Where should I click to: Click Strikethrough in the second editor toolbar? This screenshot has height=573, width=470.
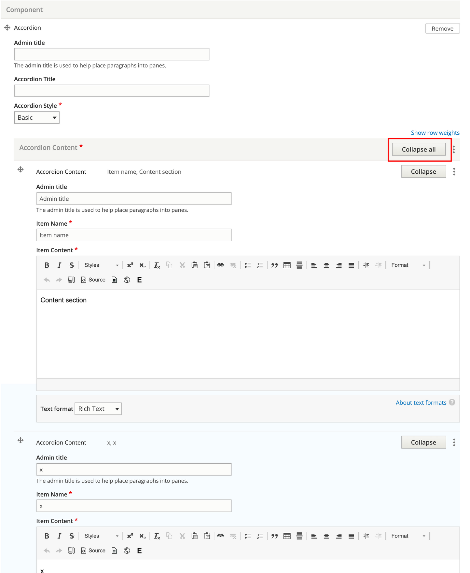click(x=72, y=536)
